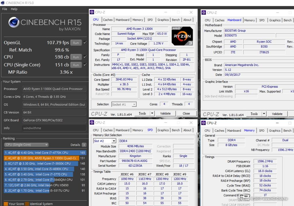Click the Processor field in Your System
The width and height of the screenshot is (294, 206).
(x=54, y=89)
